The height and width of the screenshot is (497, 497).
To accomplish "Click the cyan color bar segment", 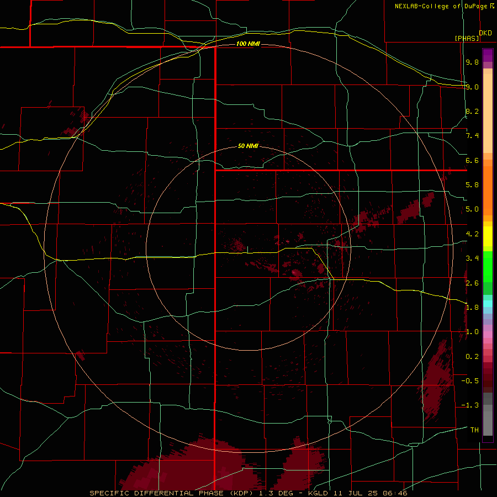I will 488,304.
